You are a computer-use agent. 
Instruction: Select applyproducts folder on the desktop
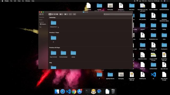click(110, 76)
